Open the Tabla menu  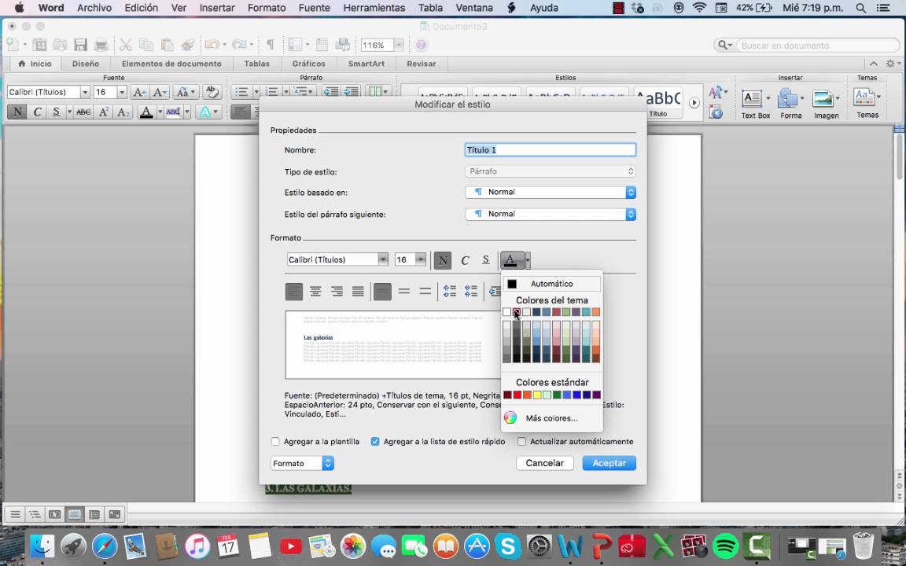point(430,8)
